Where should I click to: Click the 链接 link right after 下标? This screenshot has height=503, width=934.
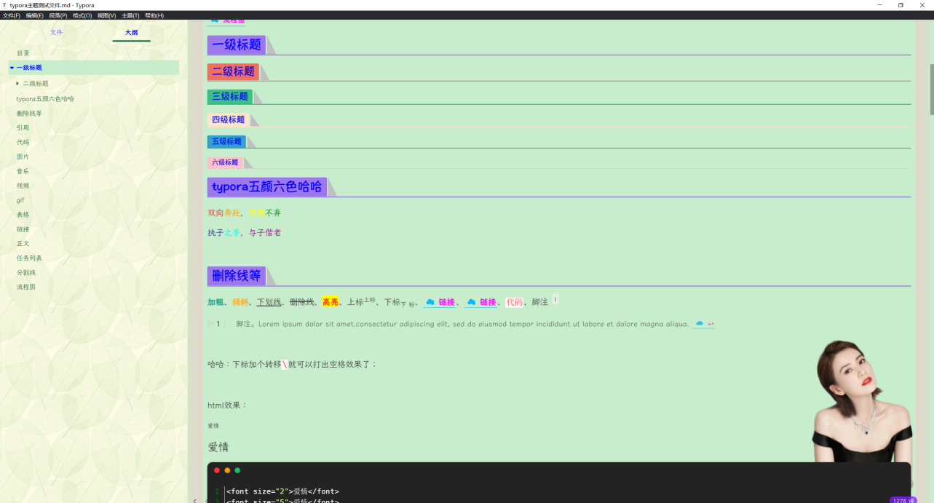(x=440, y=302)
